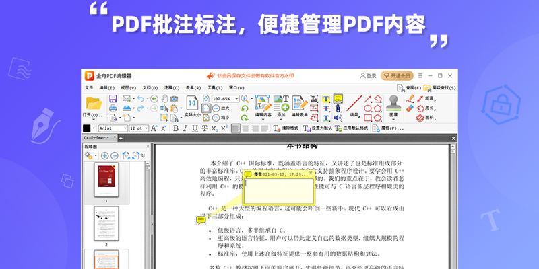
Task: Pick the black text color swatch
Action: (x=87, y=128)
